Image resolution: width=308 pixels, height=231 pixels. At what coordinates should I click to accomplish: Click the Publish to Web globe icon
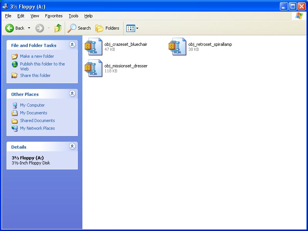[15, 64]
